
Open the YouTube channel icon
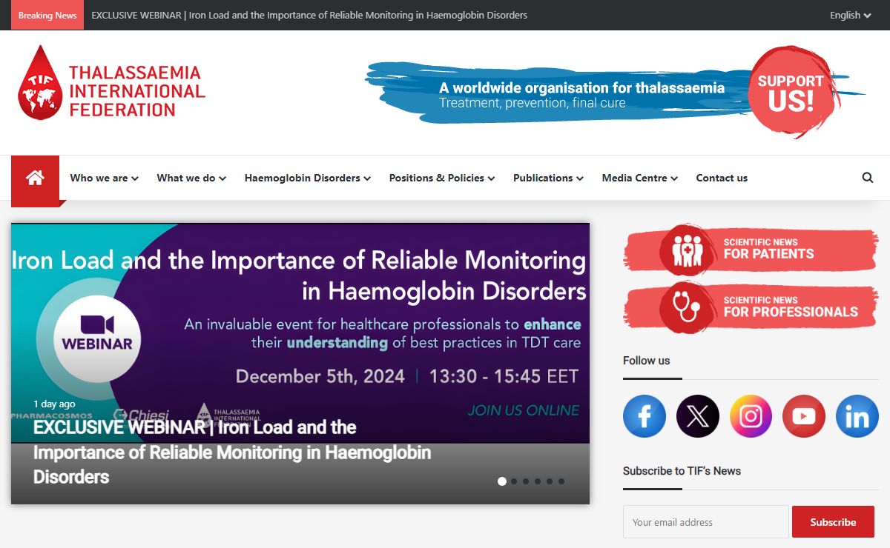pyautogui.click(x=804, y=416)
